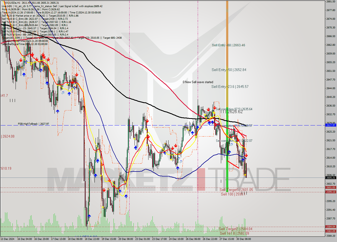Click the black 2605.31 current price tag

[331, 178]
